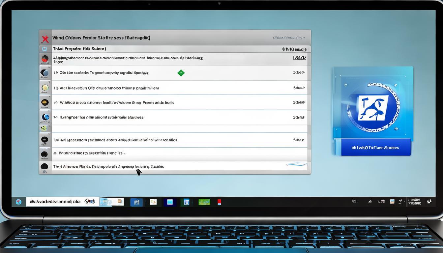The height and width of the screenshot is (253, 443).
Task: Click the taskbar search box
Action: pyautogui.click(x=63, y=202)
